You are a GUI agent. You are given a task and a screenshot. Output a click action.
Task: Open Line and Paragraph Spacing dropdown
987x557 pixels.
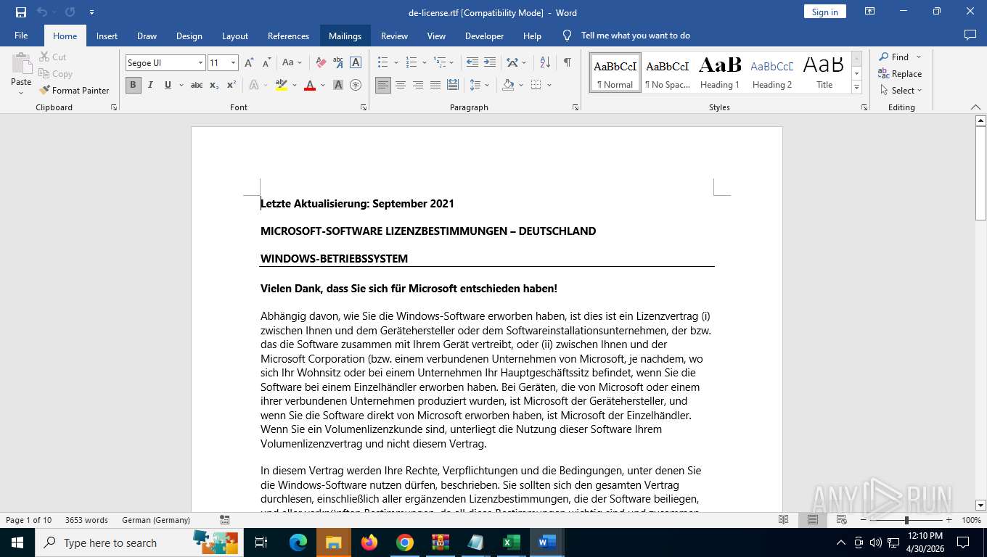click(x=486, y=85)
